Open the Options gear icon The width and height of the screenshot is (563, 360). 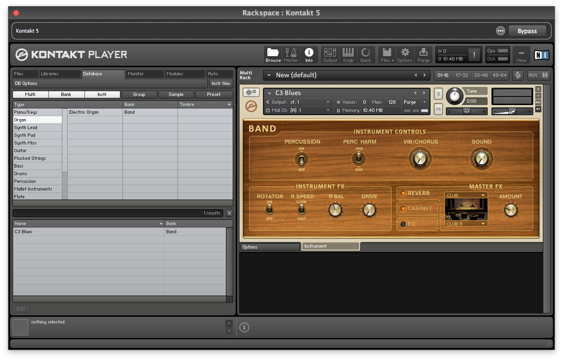[x=405, y=55]
